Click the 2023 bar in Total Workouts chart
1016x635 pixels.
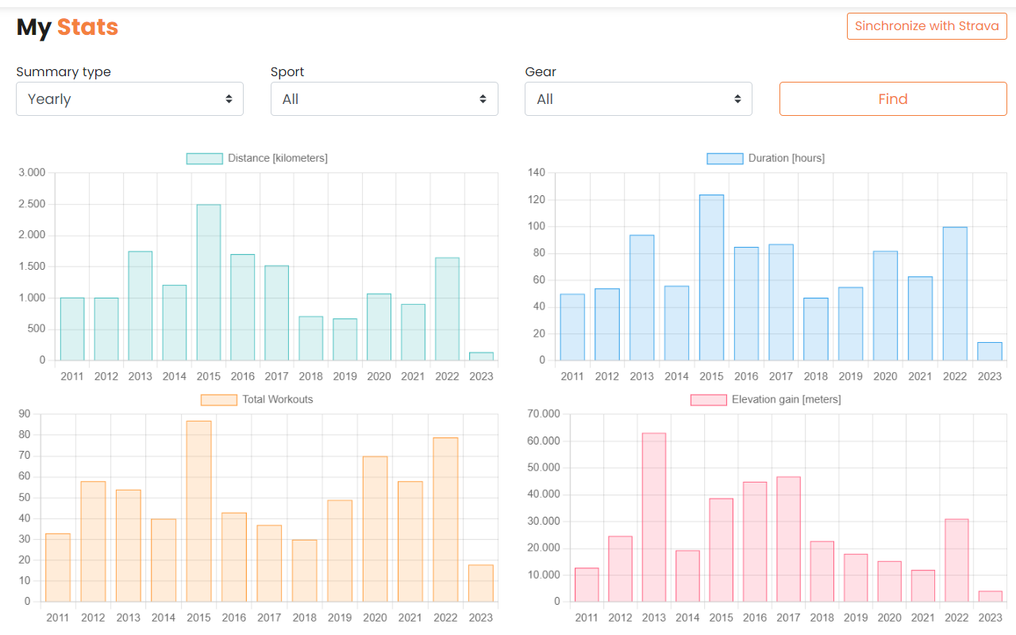click(481, 583)
